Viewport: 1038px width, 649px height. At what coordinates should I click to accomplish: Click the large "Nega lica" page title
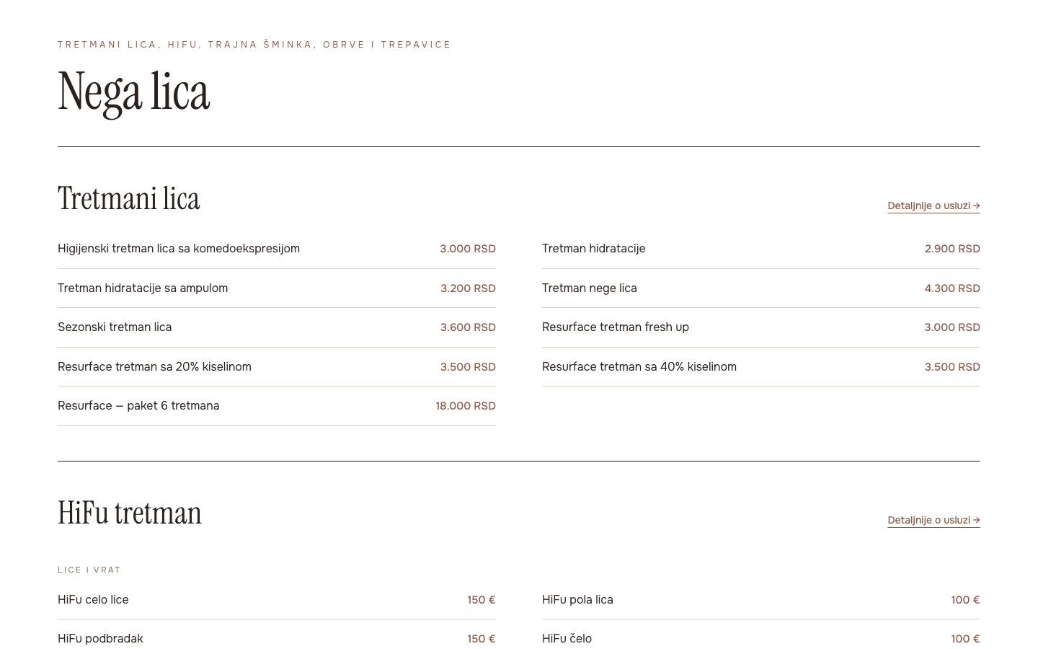134,92
